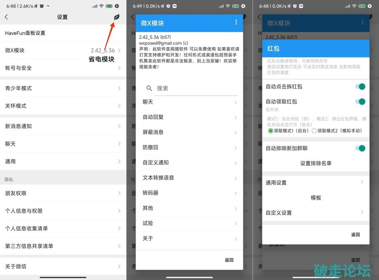Disable 自动排除新加群聊 switch
Image resolution: width=379 pixels, height=280 pixels.
coord(360,148)
